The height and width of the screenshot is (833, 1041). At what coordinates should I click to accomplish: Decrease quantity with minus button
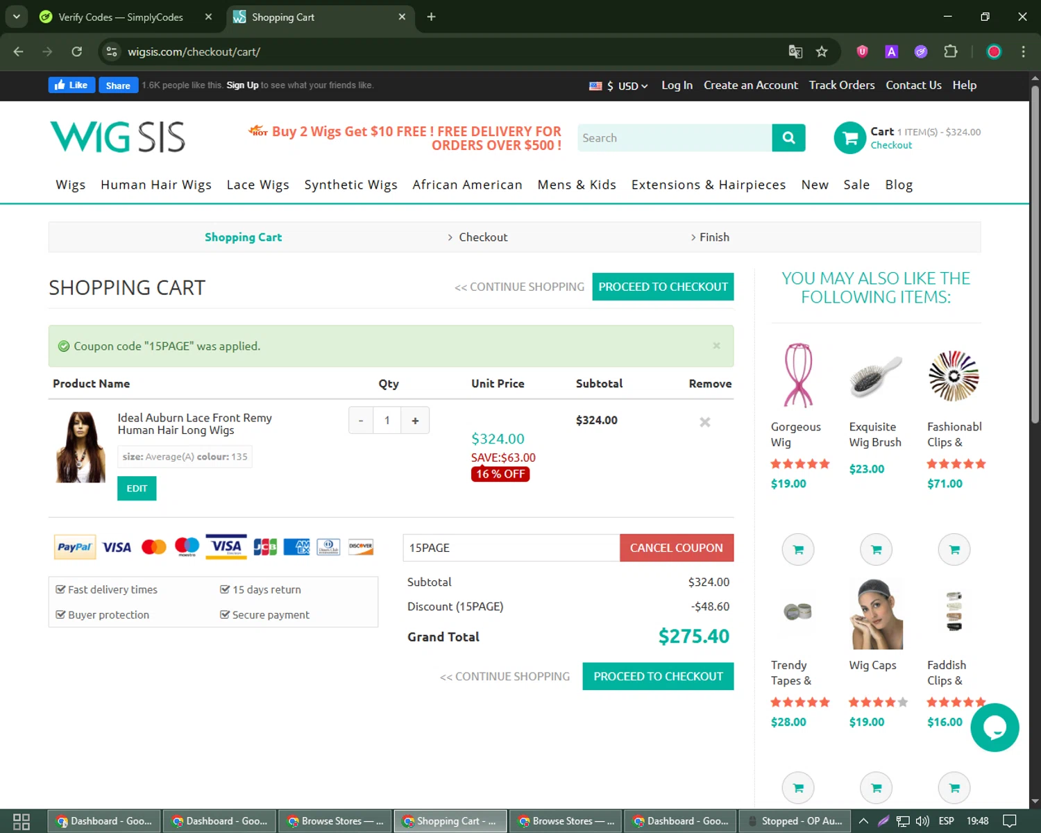(361, 420)
